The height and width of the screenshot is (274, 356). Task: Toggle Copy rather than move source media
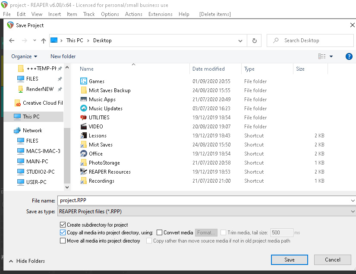click(149, 241)
